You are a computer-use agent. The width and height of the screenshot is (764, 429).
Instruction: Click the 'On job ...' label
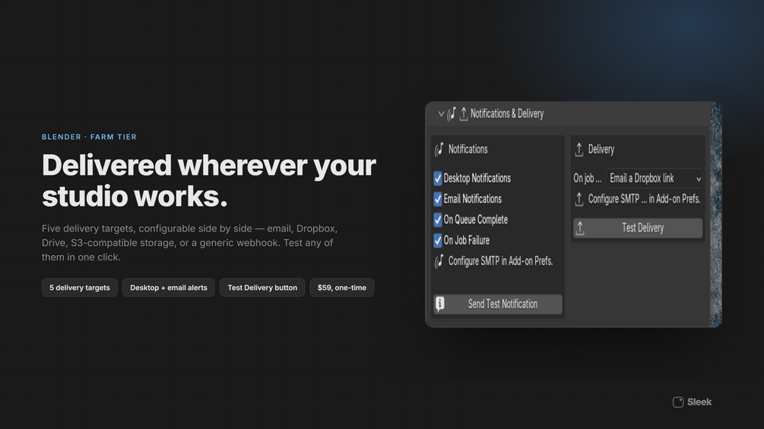click(587, 178)
